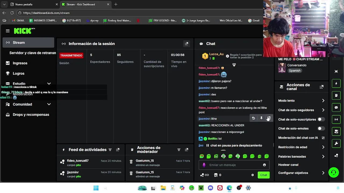Click the paused chat banner to resume chat
This screenshot has height=193, width=344.
234,146
